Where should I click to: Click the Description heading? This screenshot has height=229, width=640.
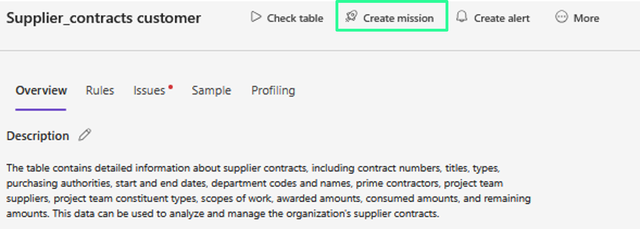pos(38,136)
